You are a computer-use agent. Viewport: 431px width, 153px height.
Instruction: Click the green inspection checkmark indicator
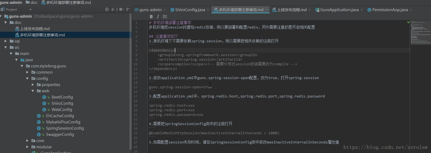pos(408,22)
